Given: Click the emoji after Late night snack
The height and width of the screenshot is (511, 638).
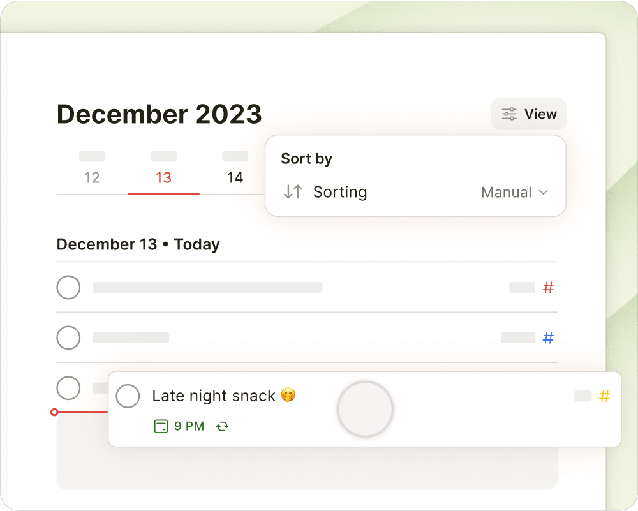Looking at the screenshot, I should 288,395.
